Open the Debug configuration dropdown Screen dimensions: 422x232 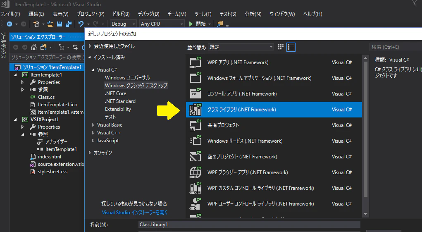pyautogui.click(x=123, y=24)
